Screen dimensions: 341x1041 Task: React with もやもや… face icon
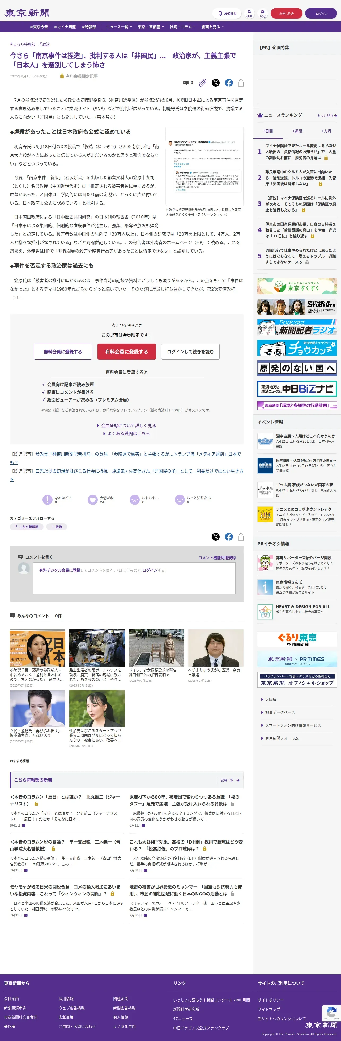coord(134,499)
